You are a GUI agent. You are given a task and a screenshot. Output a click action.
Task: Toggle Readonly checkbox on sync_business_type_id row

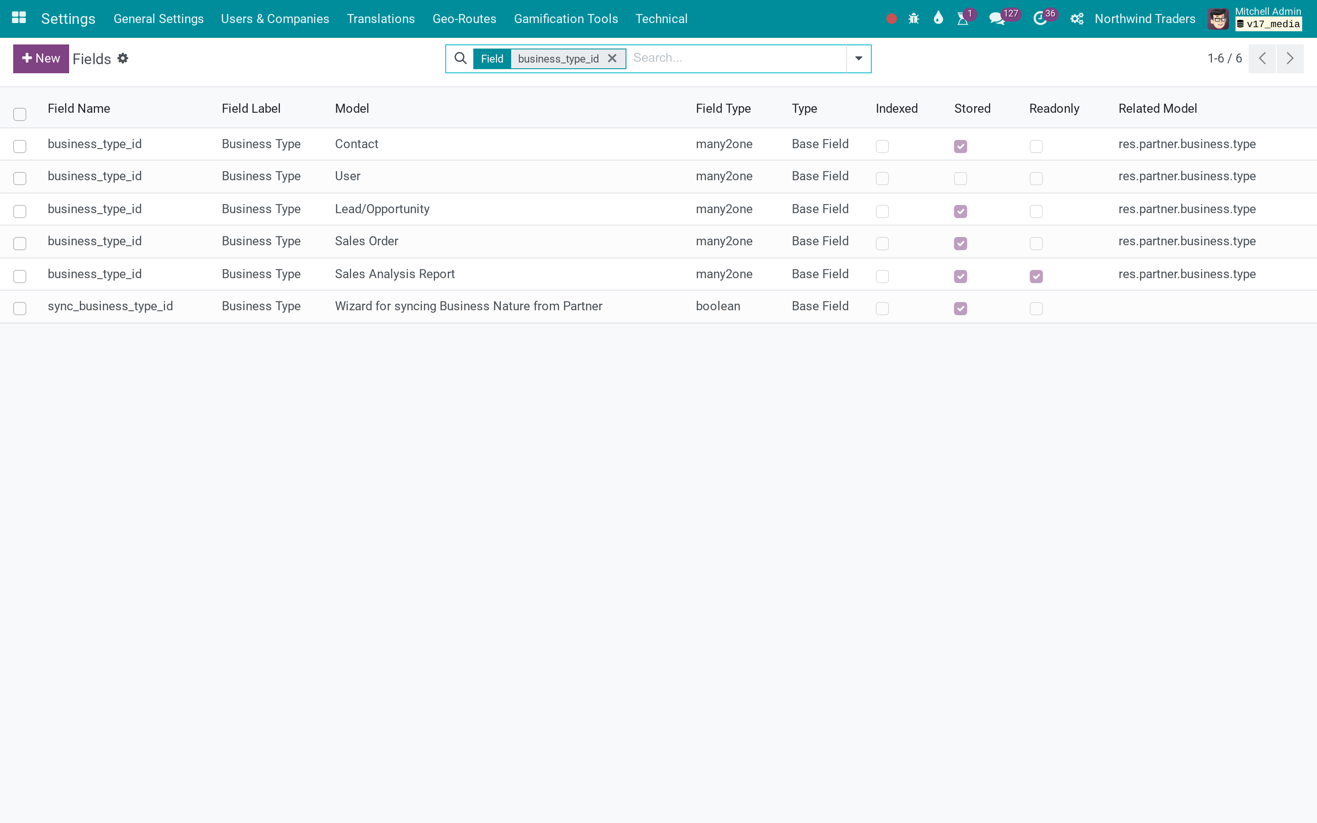click(x=1036, y=308)
